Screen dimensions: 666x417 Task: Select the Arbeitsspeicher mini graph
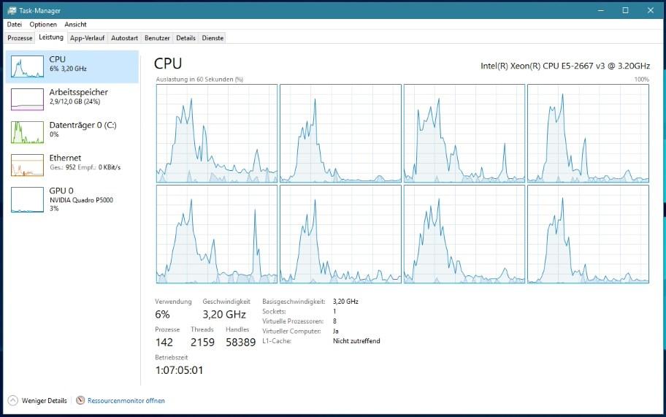[27, 99]
